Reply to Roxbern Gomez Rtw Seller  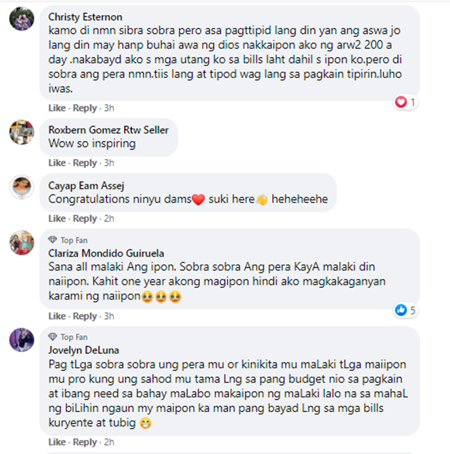click(x=85, y=163)
